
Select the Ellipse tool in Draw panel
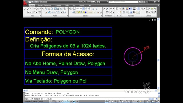(x=34, y=12)
